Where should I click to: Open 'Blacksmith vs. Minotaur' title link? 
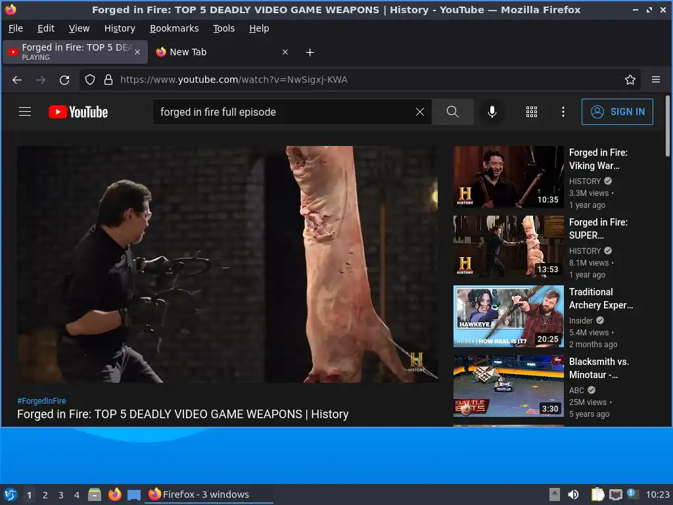click(599, 368)
